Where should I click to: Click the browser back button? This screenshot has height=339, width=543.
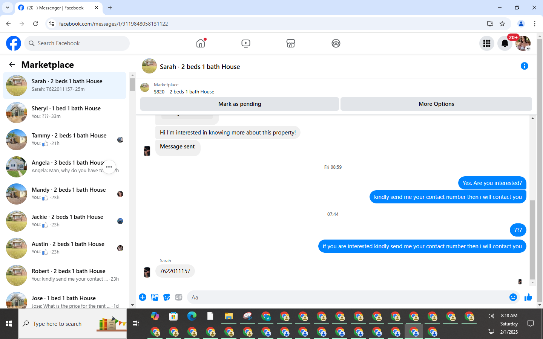click(8, 24)
